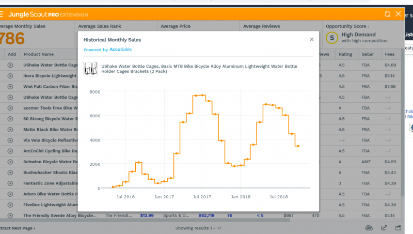
Task: Add Schwinn Bicycle Water product
Action: (10, 162)
